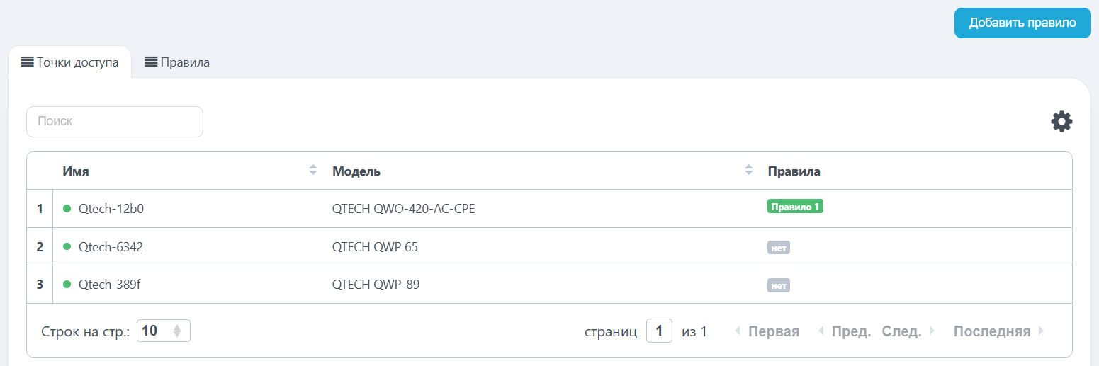Click list icon on Правила tab
This screenshot has width=1099, height=366.
[151, 62]
